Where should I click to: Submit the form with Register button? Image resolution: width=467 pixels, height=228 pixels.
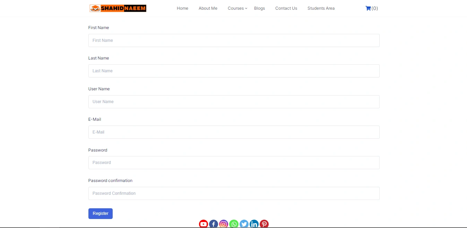coord(101,213)
